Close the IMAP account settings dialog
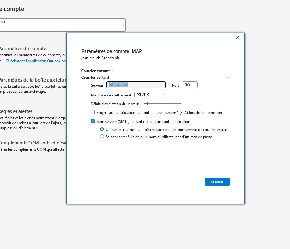 [x=237, y=38]
